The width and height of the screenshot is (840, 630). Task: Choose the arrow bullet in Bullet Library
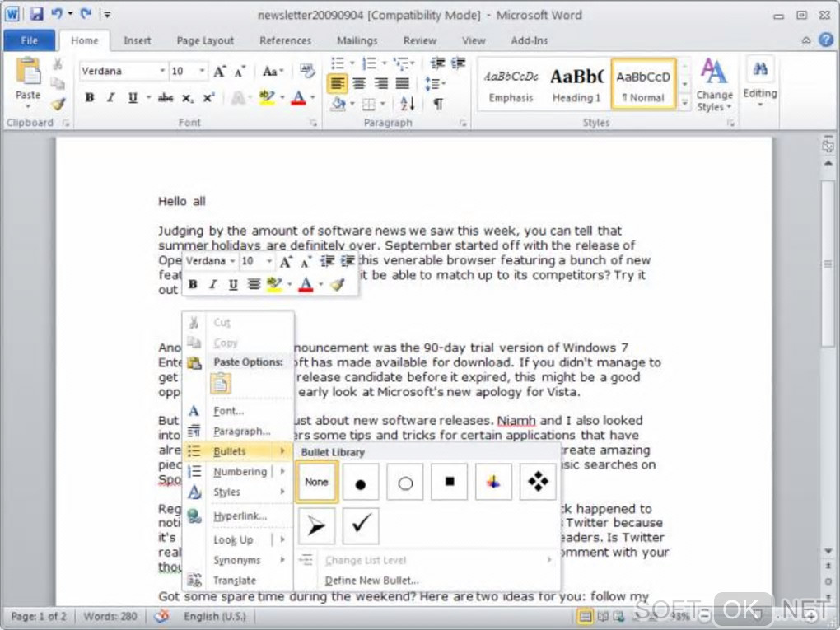click(x=316, y=526)
